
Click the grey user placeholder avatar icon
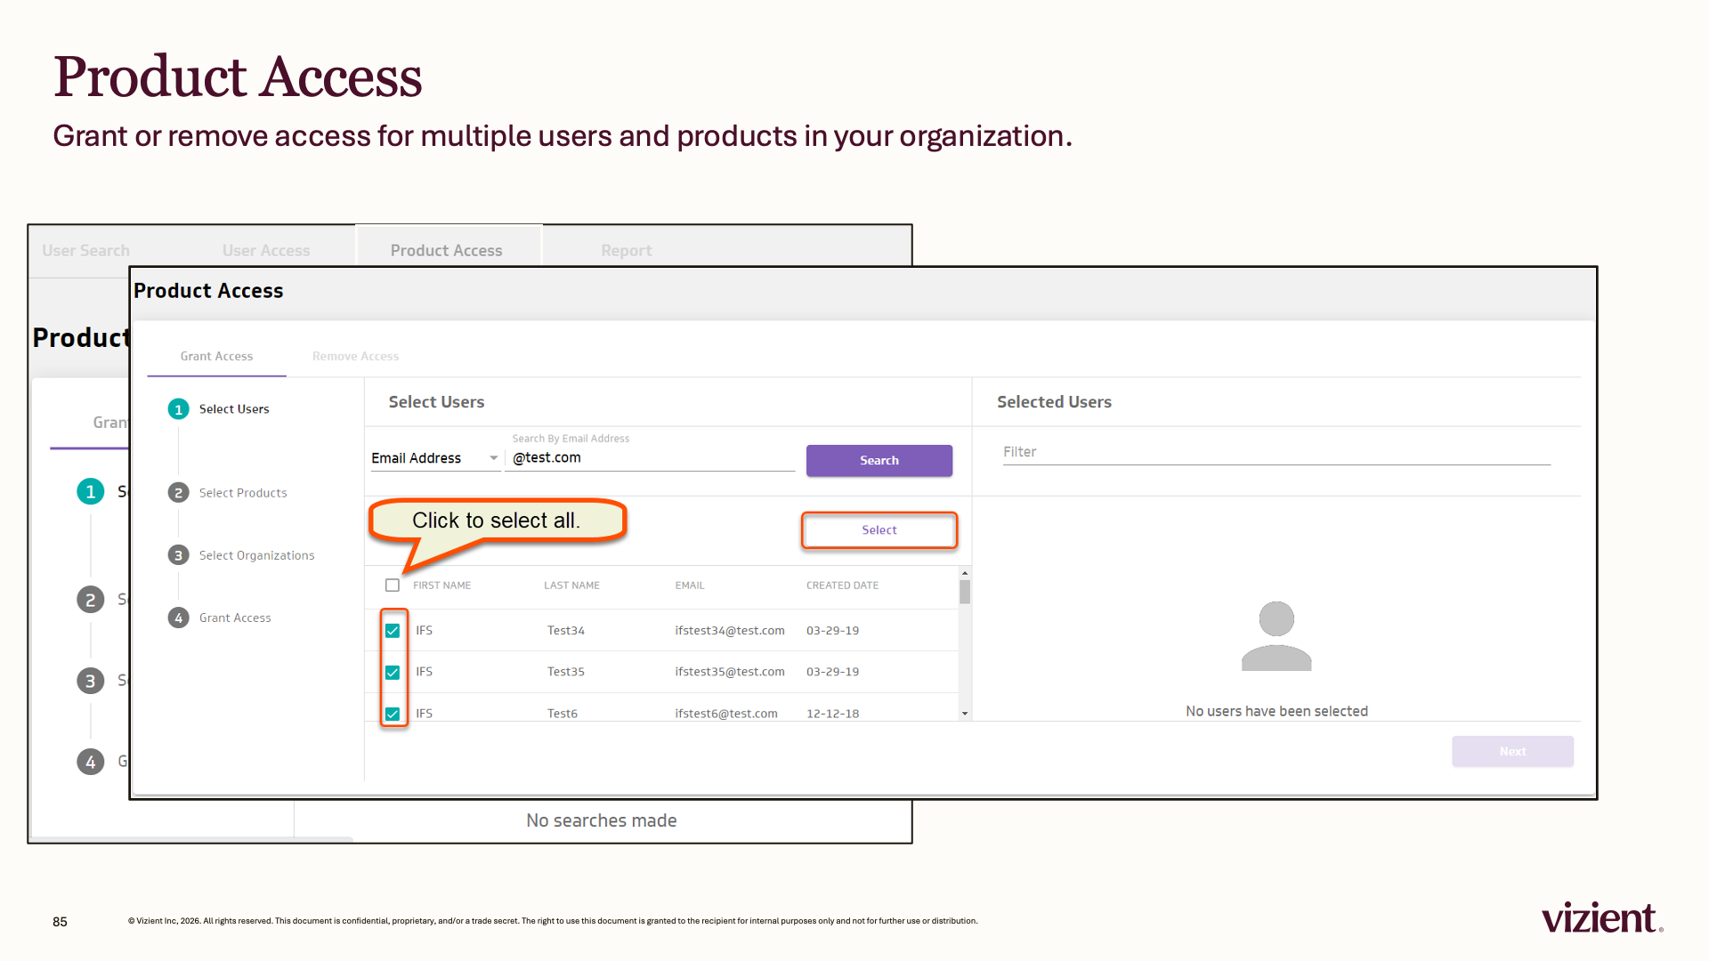[1276, 636]
